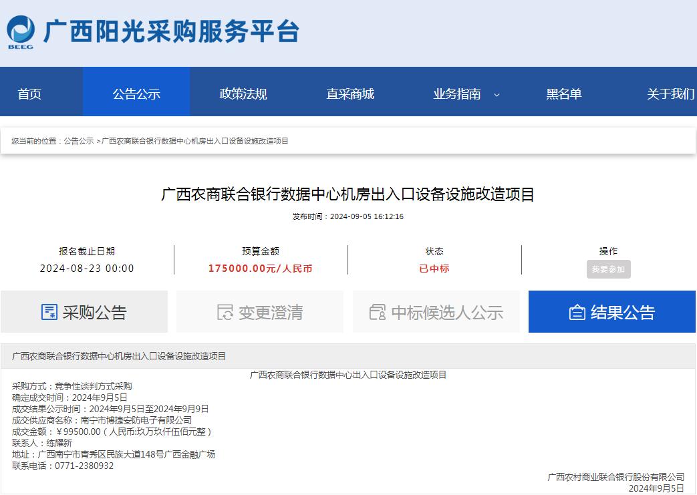The height and width of the screenshot is (495, 697).
Task: Click the centered announcement title in content
Action: (x=348, y=375)
